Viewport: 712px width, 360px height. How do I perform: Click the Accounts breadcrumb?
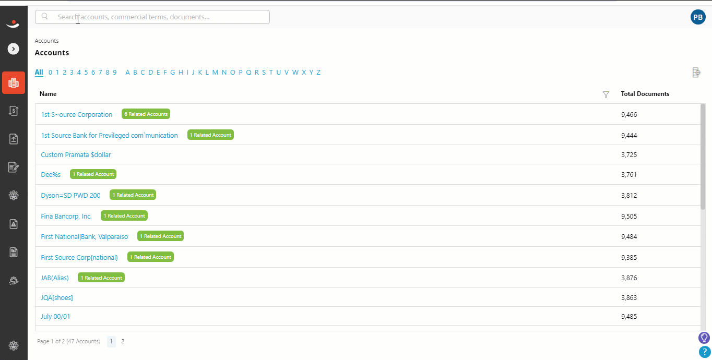[46, 41]
